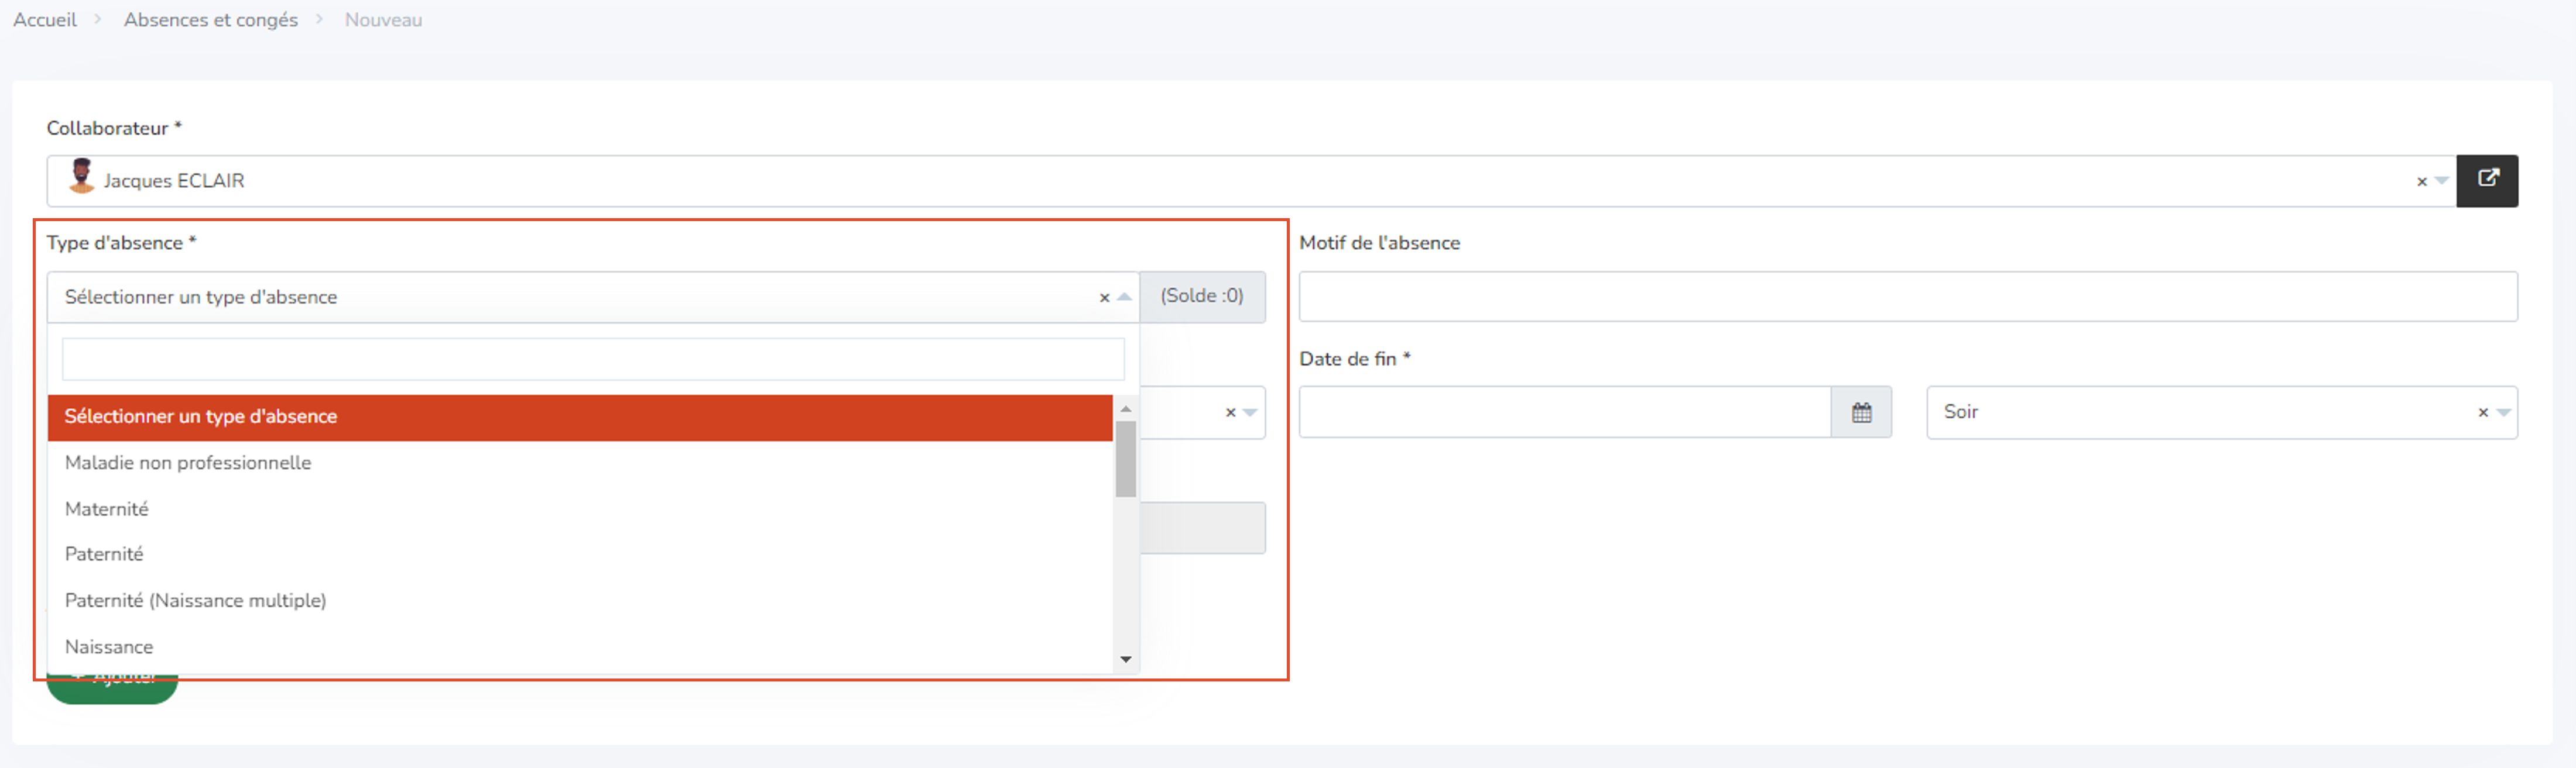Image resolution: width=2576 pixels, height=768 pixels.
Task: Focus the Motif de l'absence field
Action: (x=1908, y=297)
